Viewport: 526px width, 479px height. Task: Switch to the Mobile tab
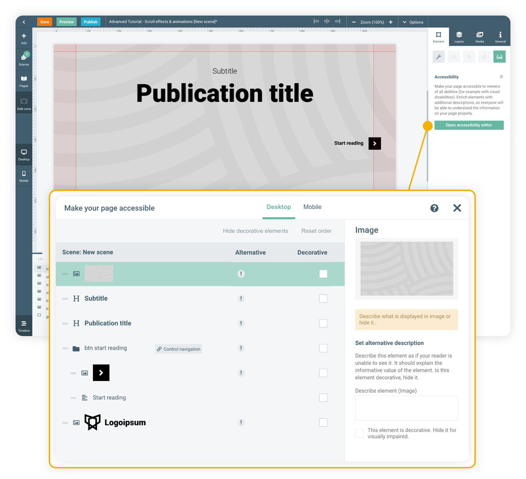point(312,207)
